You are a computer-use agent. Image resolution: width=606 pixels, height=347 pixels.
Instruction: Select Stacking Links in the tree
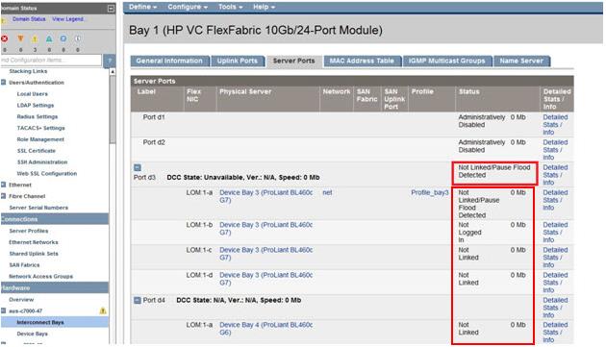tap(28, 71)
